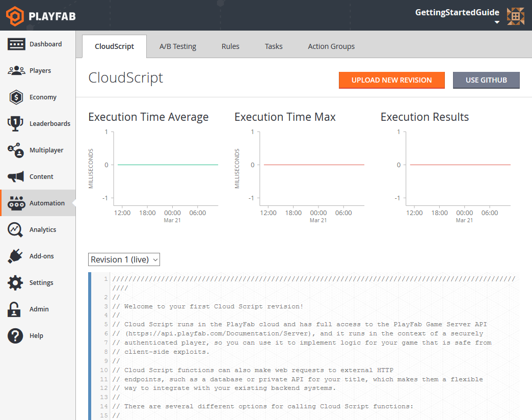Click the PlayFab logo in header
Image resolution: width=532 pixels, height=420 pixels.
point(41,16)
